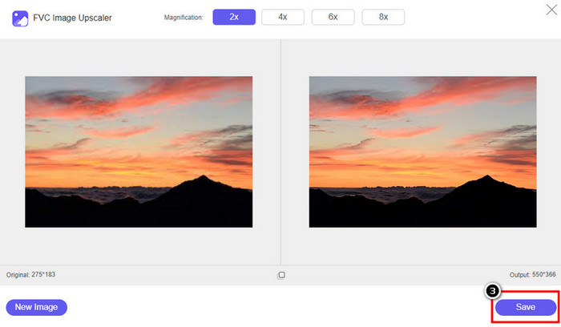Toggle the compare view square icon

281,275
